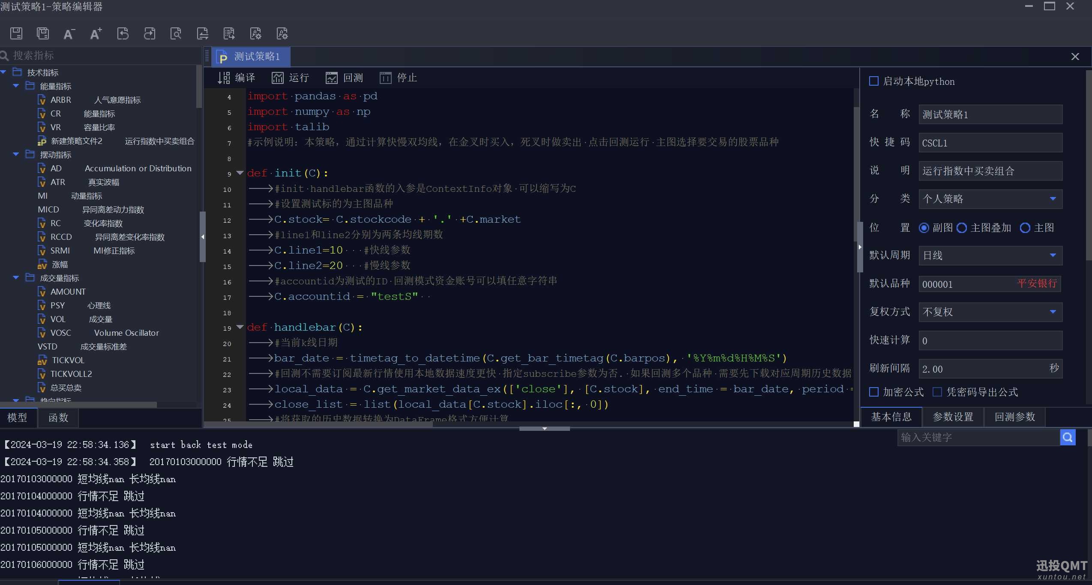Switch to the 基本信息 tab
Screen dimensions: 1092x585
(891, 417)
